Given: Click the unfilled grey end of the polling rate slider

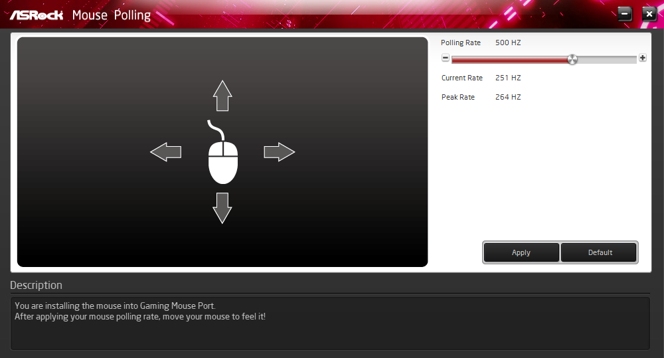Looking at the screenshot, I should (x=607, y=60).
